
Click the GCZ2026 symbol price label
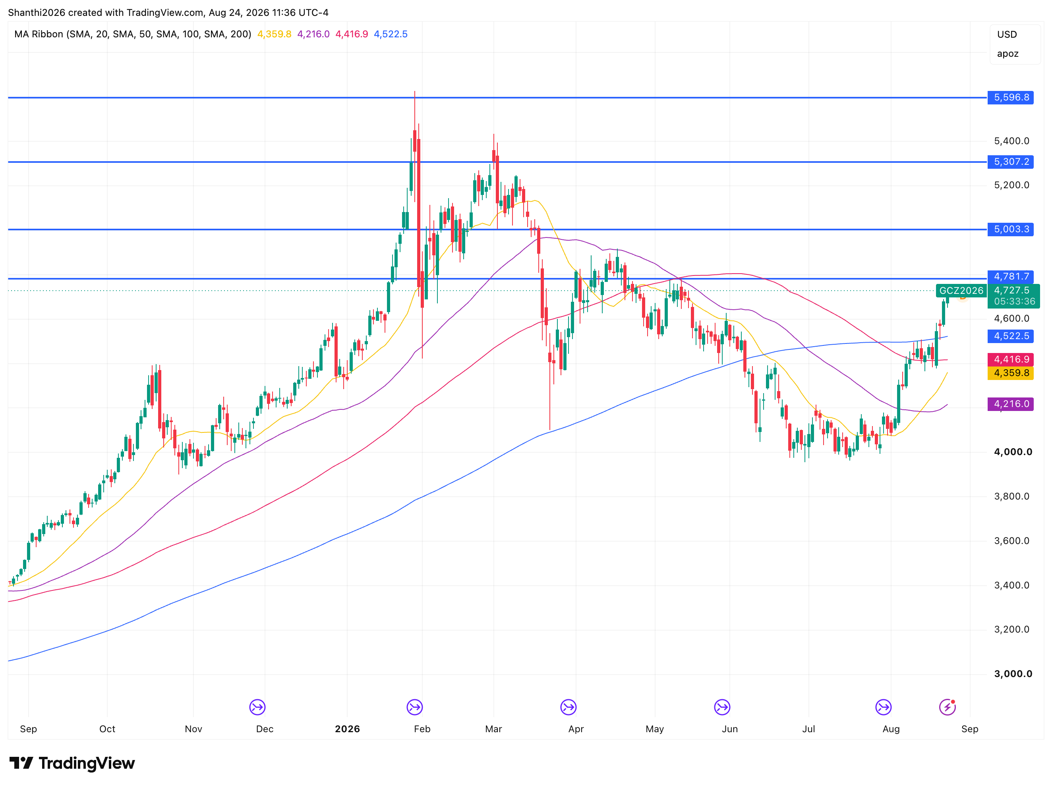pyautogui.click(x=961, y=290)
